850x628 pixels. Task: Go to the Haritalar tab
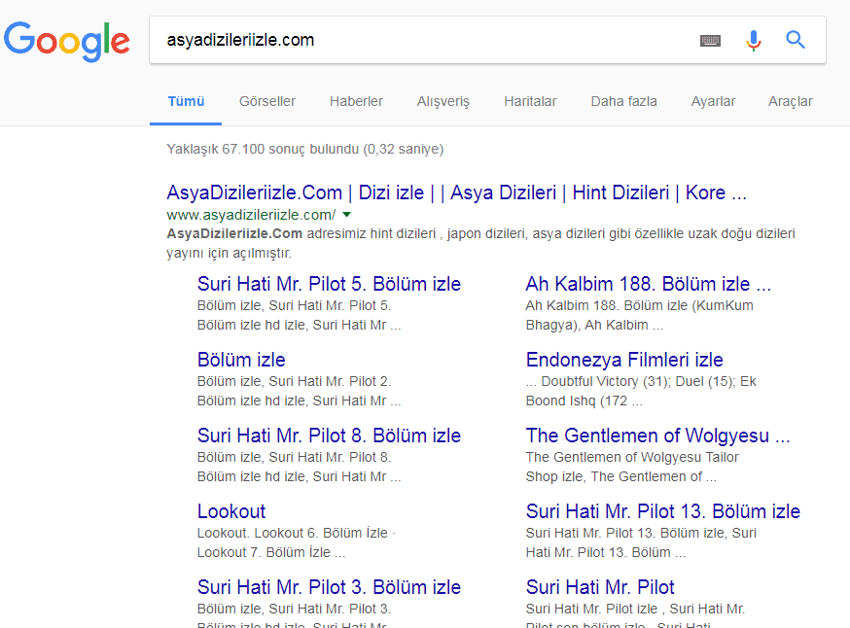tap(530, 101)
